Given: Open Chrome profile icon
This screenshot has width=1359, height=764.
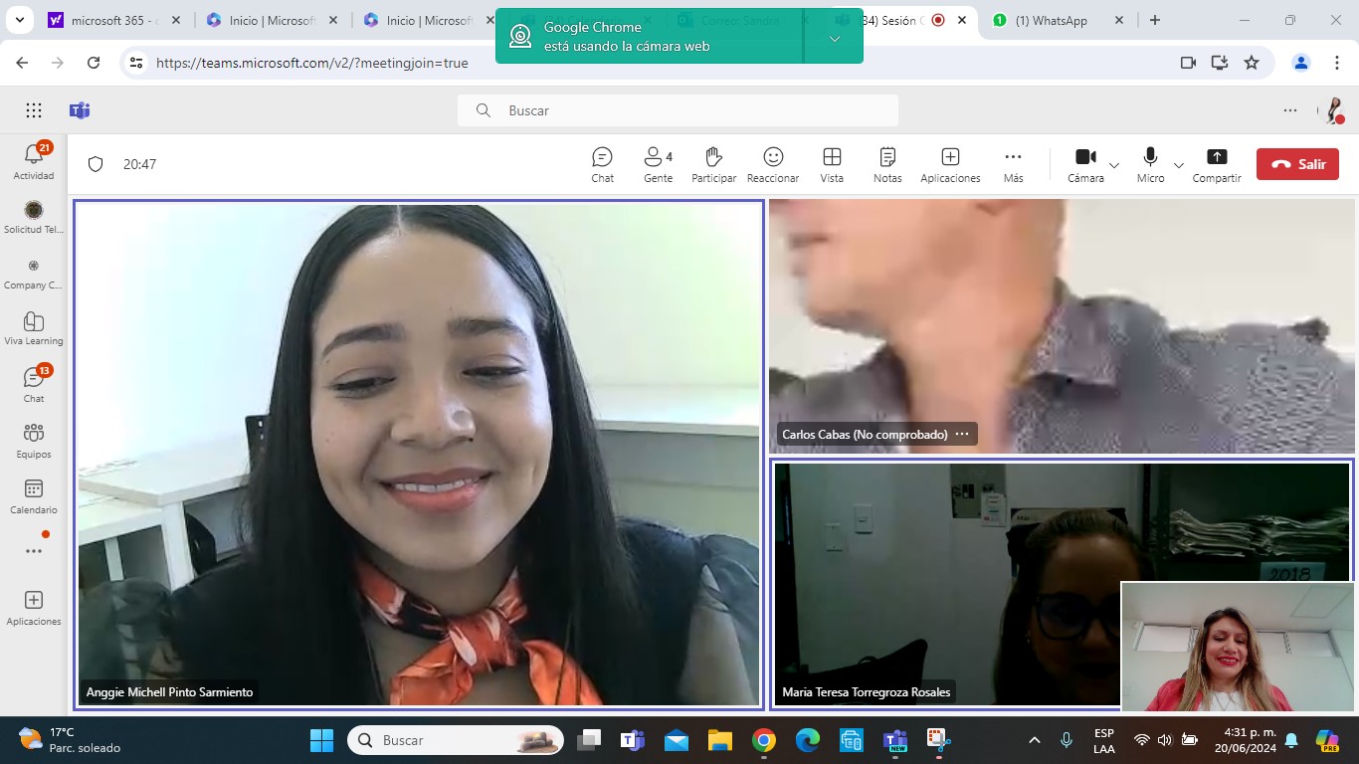Looking at the screenshot, I should pos(1301,63).
